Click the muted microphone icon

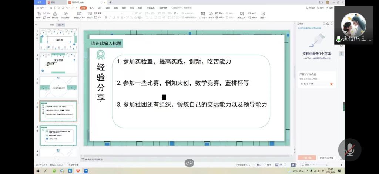coord(349,150)
